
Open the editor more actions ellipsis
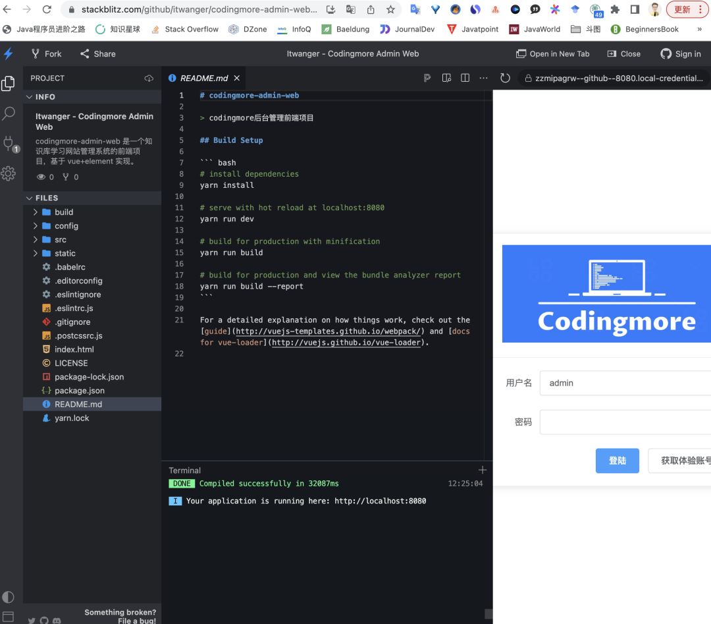click(x=483, y=78)
